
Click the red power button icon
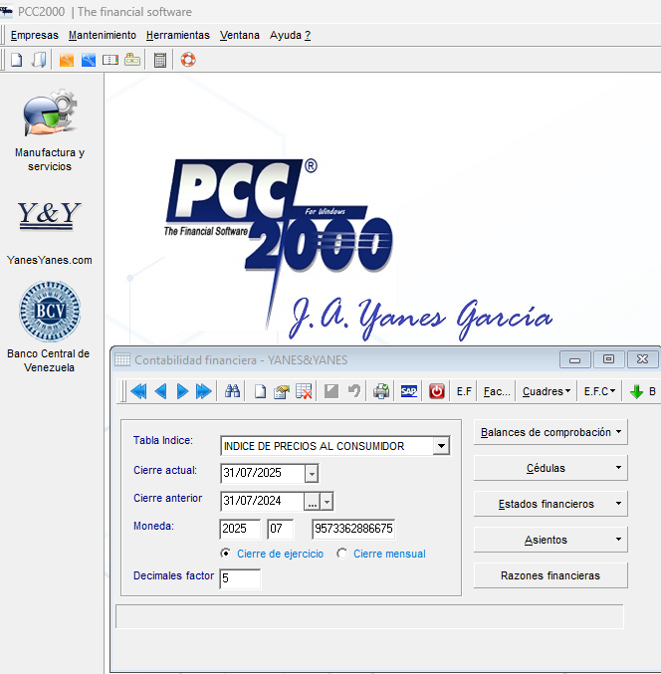click(437, 391)
